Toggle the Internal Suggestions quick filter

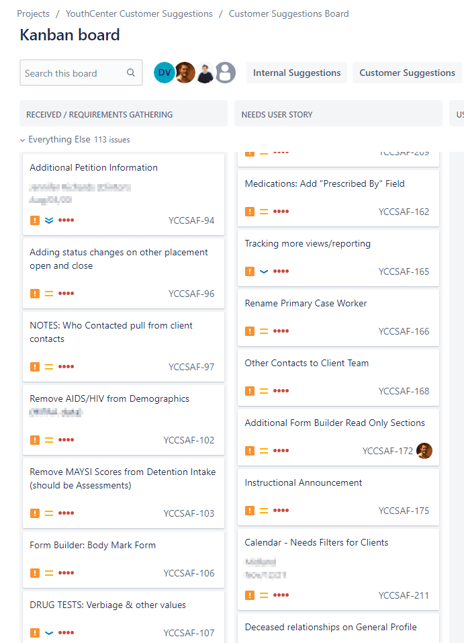pyautogui.click(x=297, y=73)
